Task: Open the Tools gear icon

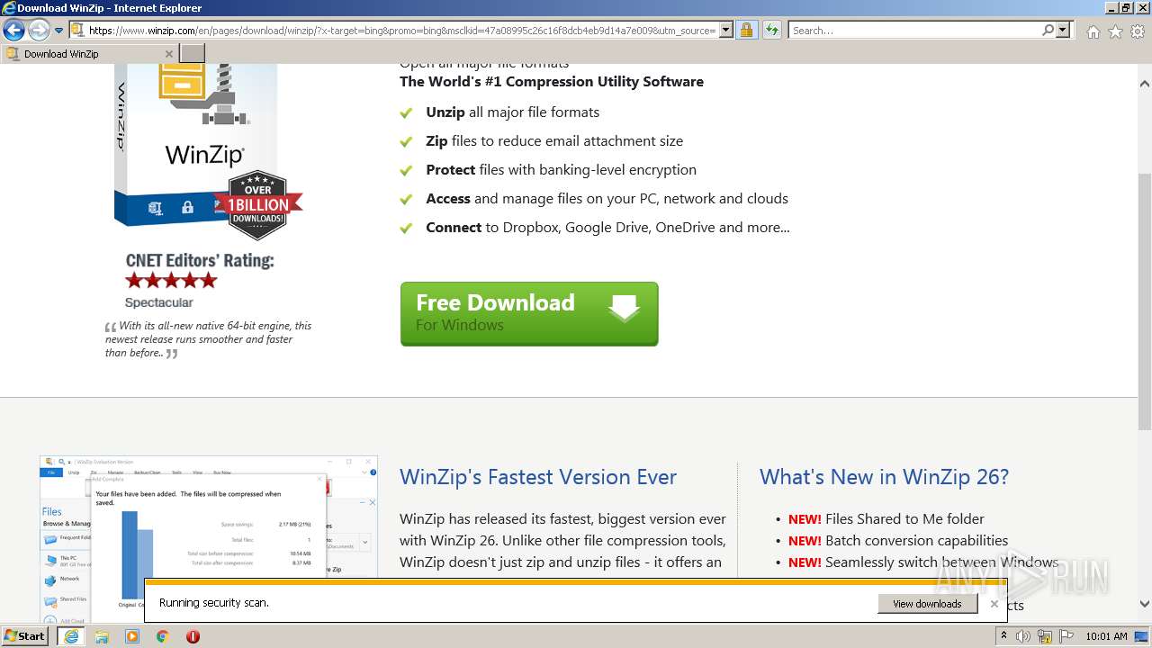Action: pyautogui.click(x=1138, y=31)
